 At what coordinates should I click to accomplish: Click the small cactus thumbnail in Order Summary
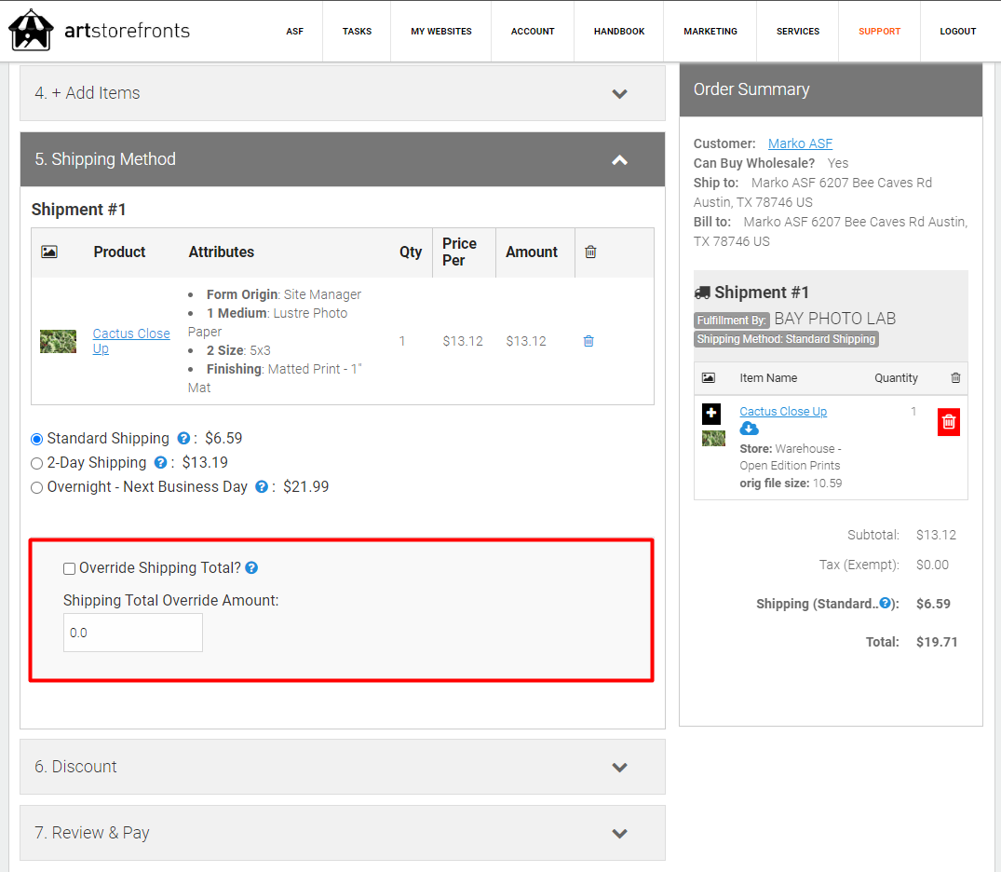(x=713, y=438)
